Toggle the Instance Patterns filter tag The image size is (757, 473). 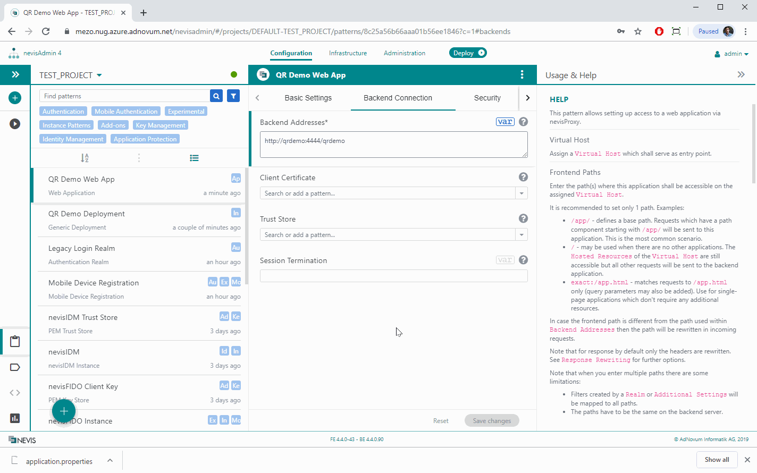point(66,125)
